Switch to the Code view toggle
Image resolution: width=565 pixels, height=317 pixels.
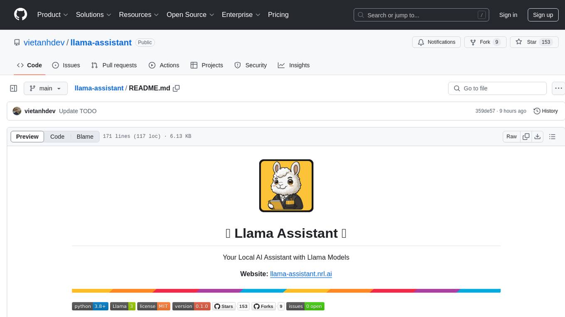click(x=57, y=137)
